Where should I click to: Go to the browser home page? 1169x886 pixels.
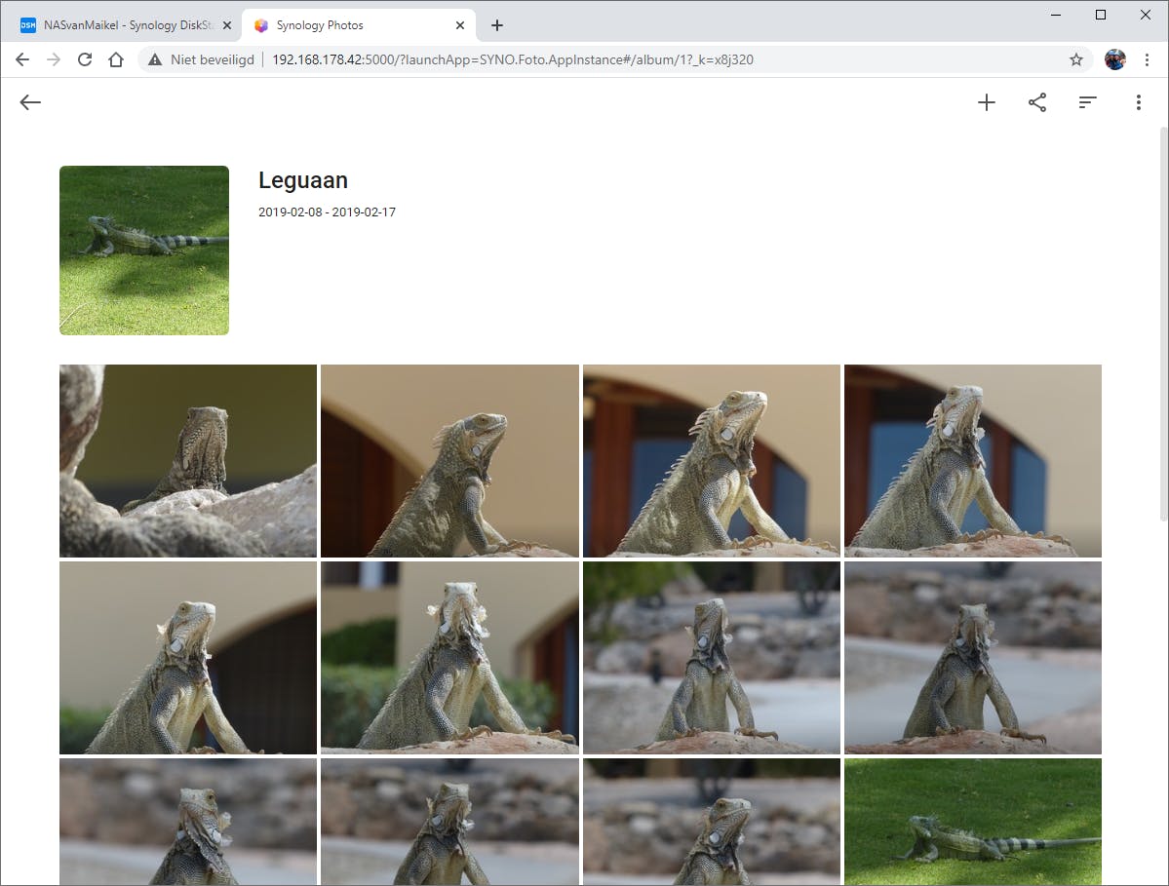click(116, 59)
